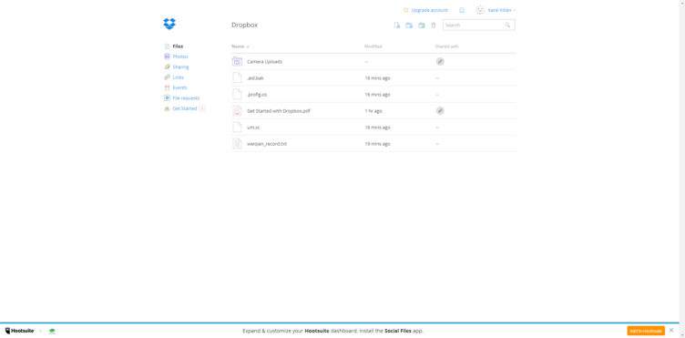Open the Links section
Screen dimensions: 685x338
tap(179, 77)
